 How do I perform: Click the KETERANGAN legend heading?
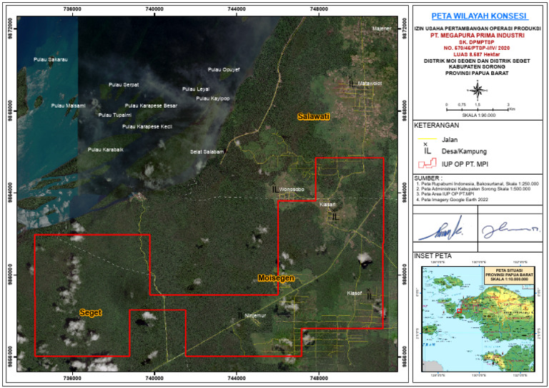click(x=436, y=125)
